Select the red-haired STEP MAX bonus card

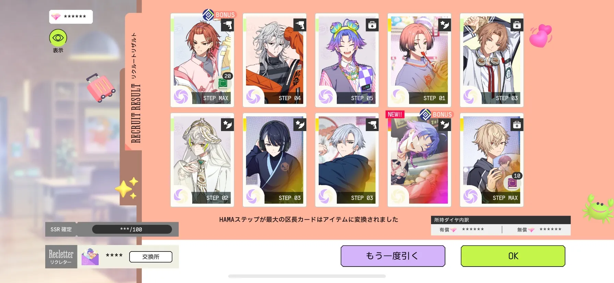pyautogui.click(x=202, y=60)
